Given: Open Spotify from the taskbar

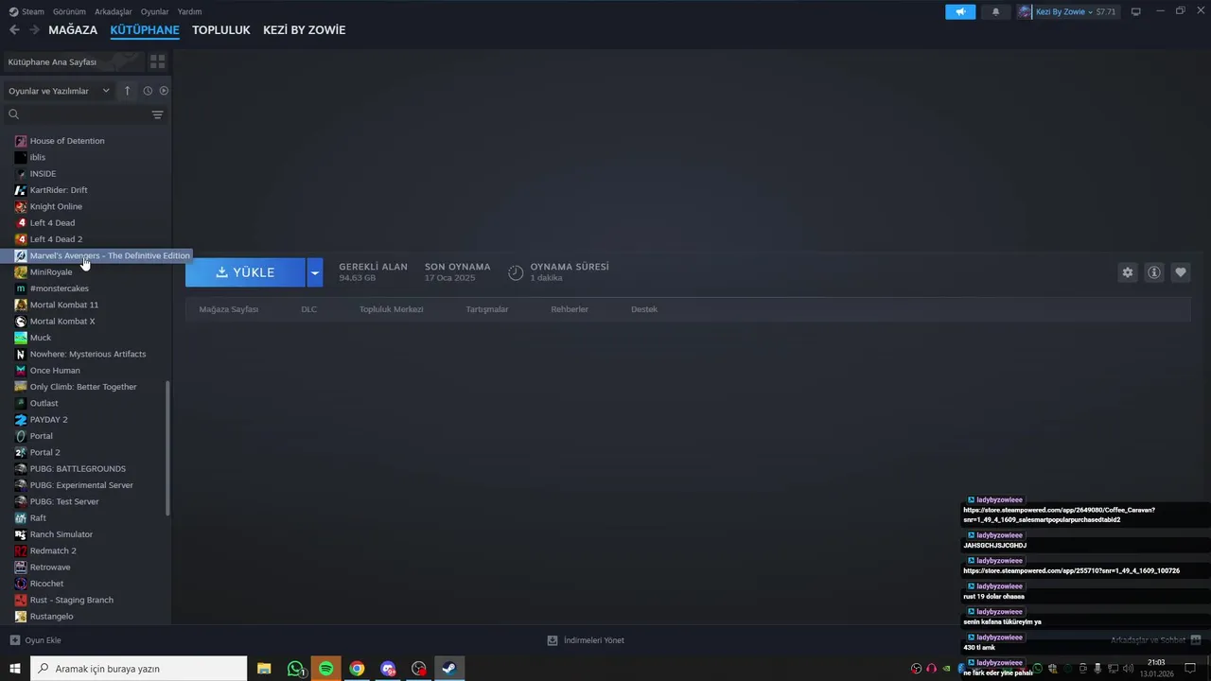Looking at the screenshot, I should 326,669.
